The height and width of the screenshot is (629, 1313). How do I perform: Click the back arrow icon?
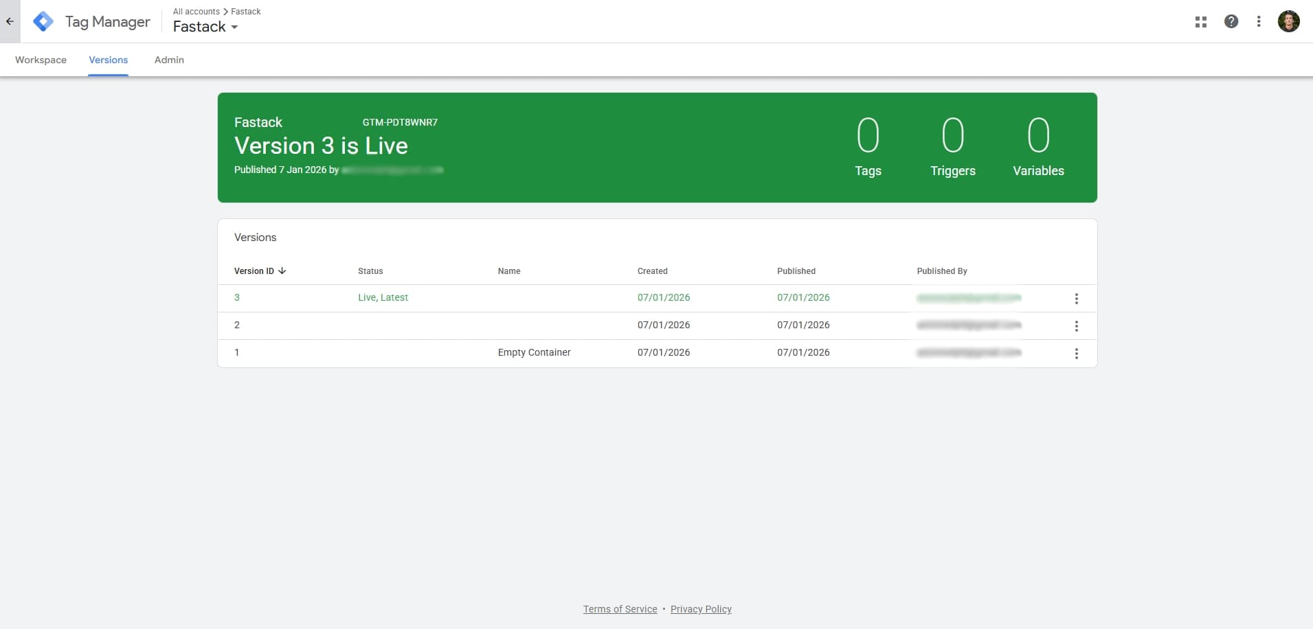click(10, 21)
